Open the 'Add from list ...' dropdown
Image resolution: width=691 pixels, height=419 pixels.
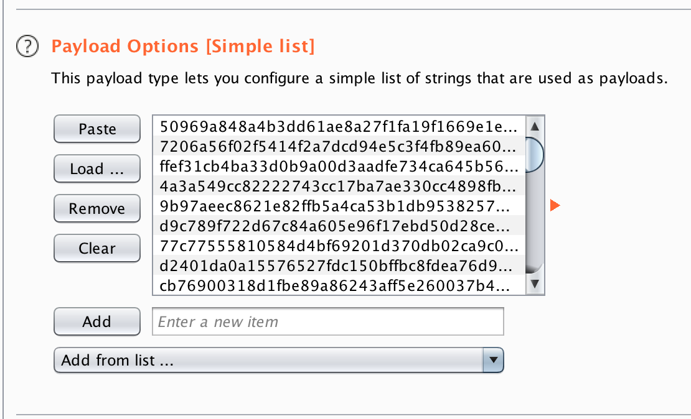269,360
